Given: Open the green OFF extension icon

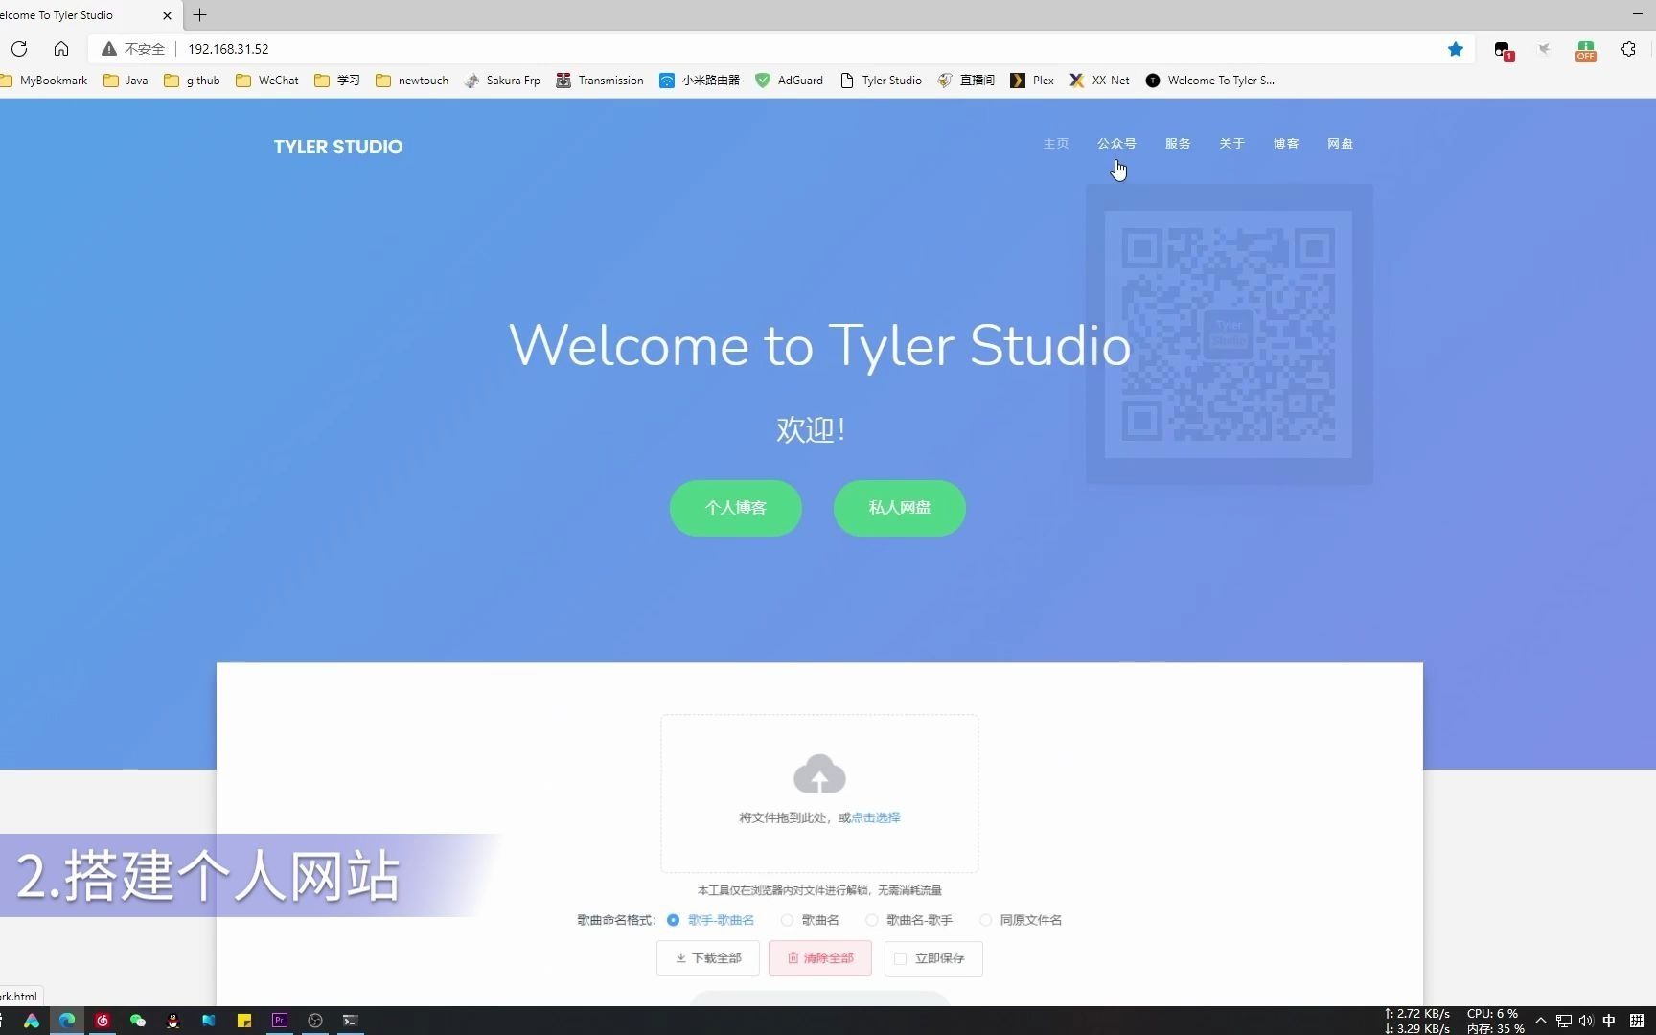Looking at the screenshot, I should [1586, 51].
